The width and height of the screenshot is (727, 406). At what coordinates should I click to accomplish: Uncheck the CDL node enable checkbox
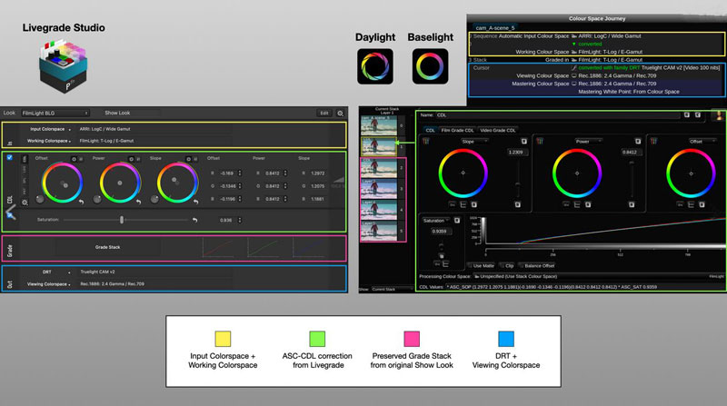[x=10, y=157]
